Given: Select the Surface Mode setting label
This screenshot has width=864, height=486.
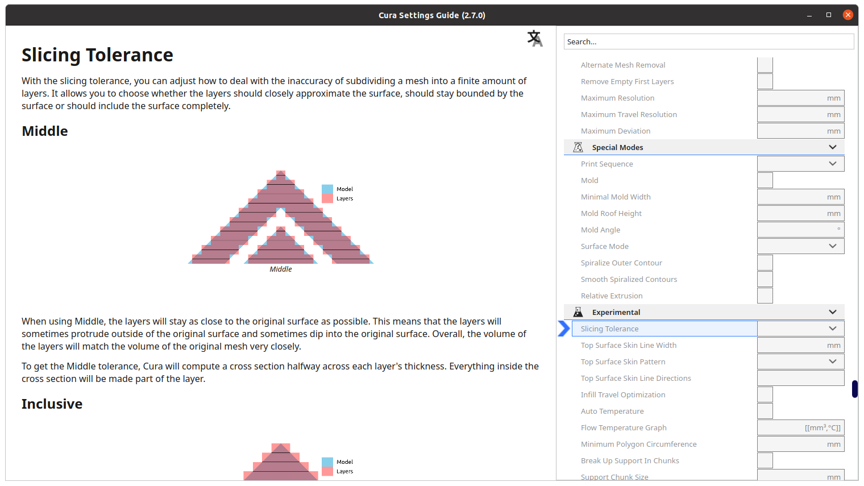Looking at the screenshot, I should click(x=604, y=246).
